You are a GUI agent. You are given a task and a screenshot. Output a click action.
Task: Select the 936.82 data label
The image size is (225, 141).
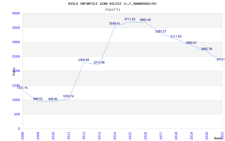pos(53,99)
